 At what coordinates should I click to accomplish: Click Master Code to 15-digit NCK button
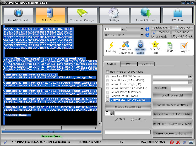(172, 133)
